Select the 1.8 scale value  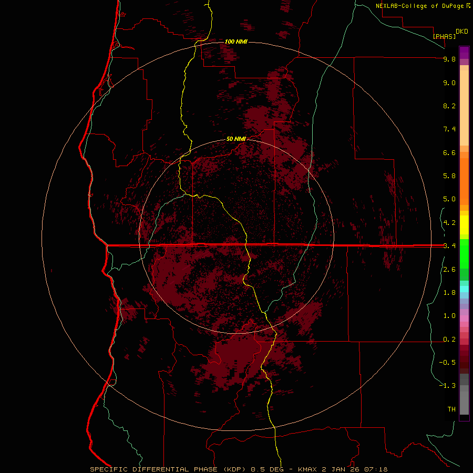pyautogui.click(x=449, y=293)
